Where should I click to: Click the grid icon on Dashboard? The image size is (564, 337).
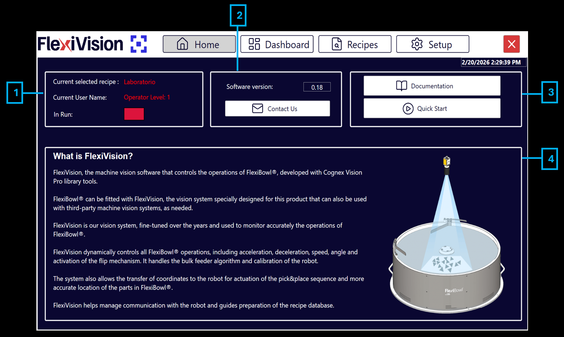click(x=254, y=44)
